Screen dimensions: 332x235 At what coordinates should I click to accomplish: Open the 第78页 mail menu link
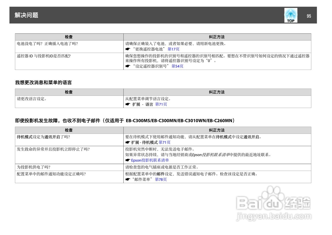click(161, 180)
